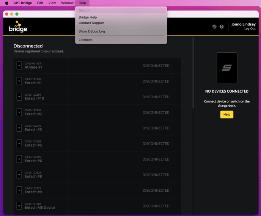Click serial number 03-03-102529
261x216 pixels.
click(x=33, y=172)
